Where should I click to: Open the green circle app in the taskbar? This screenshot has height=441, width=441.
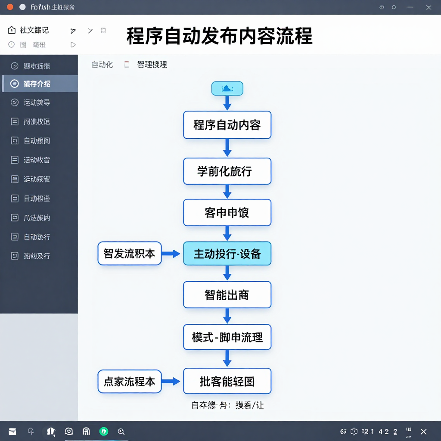(x=104, y=431)
